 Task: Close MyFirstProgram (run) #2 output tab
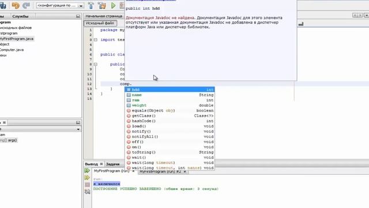pos(184,172)
